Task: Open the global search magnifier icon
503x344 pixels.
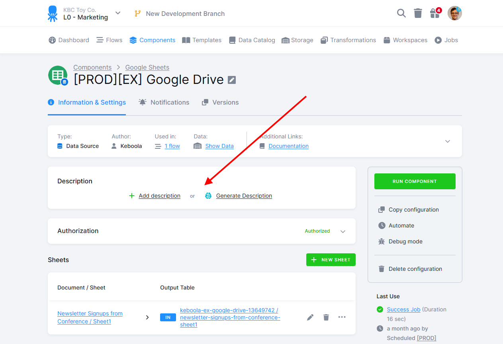Action: tap(401, 14)
